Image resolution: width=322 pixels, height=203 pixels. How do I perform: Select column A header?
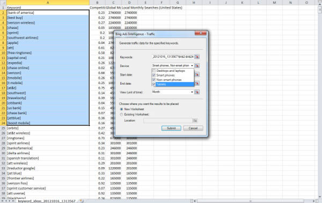pyautogui.click(x=48, y=3)
